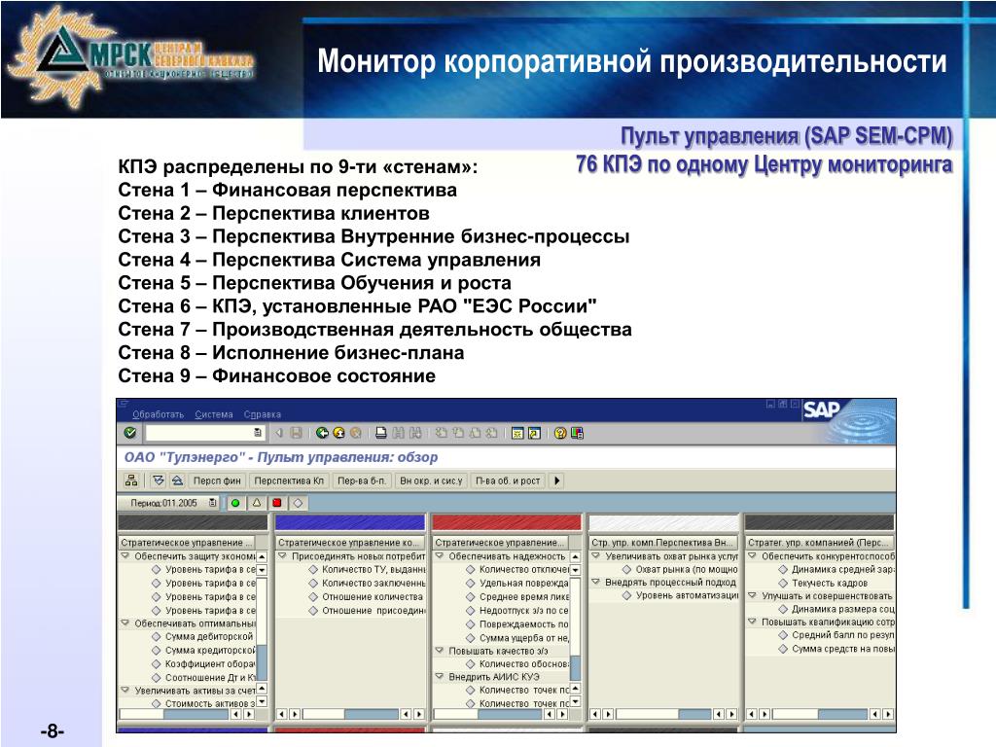Collapse the Улучшать и совершенствовать node
The height and width of the screenshot is (747, 996).
point(752,596)
